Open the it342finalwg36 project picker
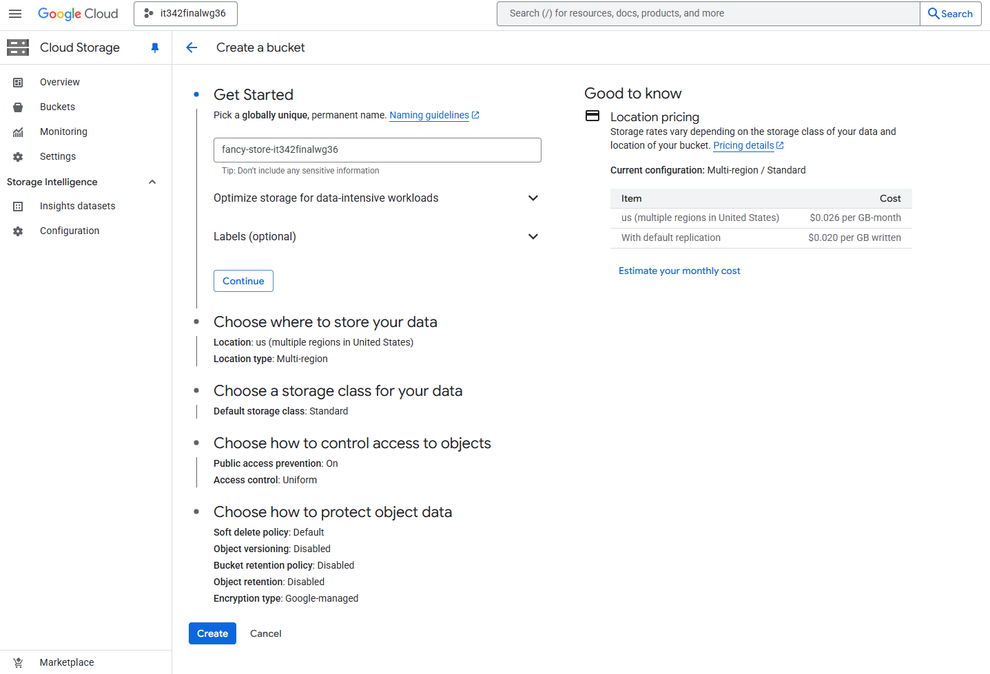The width and height of the screenshot is (990, 674). 185,14
